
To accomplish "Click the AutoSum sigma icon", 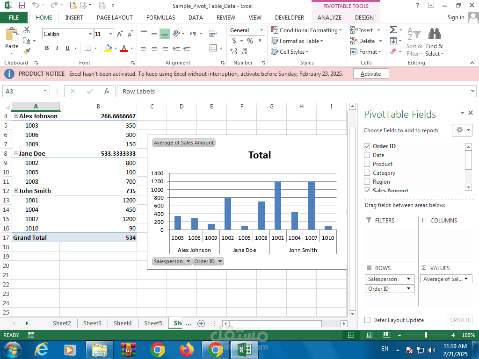I will 393,29.
